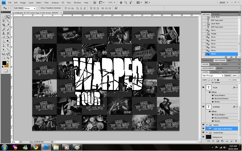The width and height of the screenshot is (242, 151).
Task: Create new adjustment layer icon
Action: (222, 141)
